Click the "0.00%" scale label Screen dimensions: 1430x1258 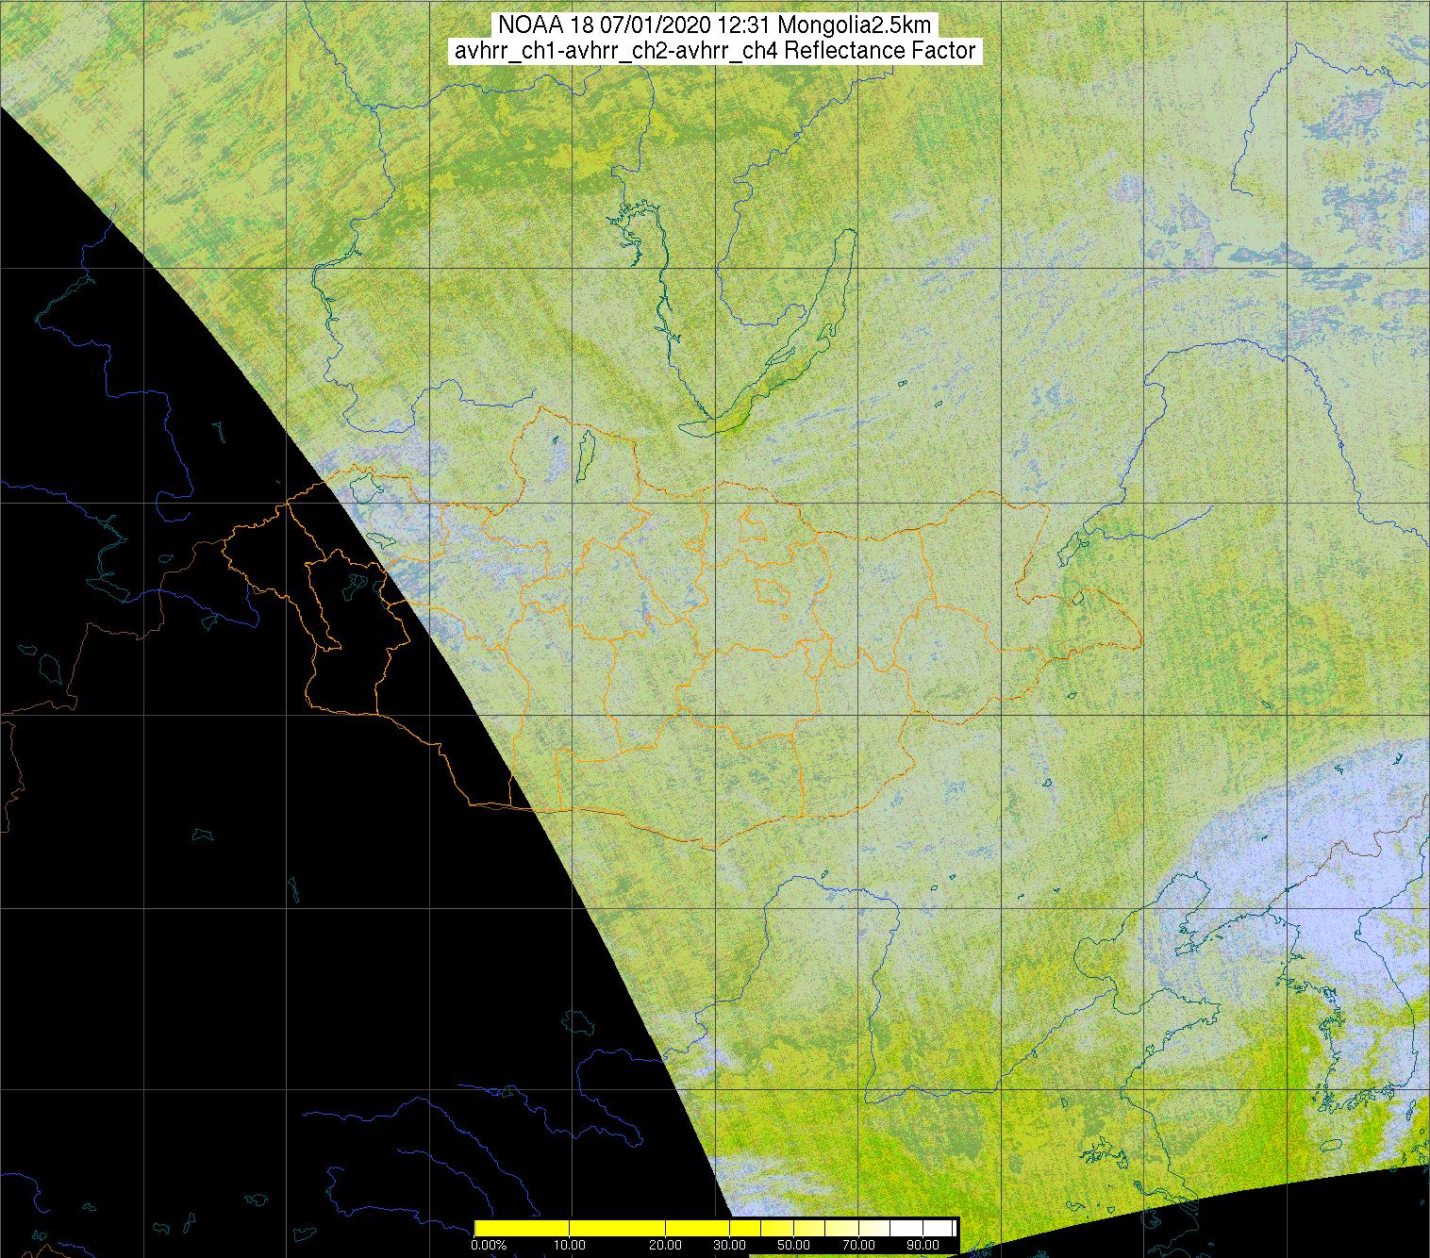(x=489, y=1245)
